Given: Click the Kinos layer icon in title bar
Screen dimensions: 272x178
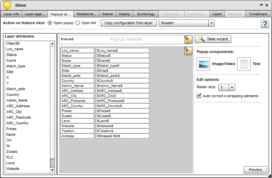Looking at the screenshot, I should tap(7, 5).
